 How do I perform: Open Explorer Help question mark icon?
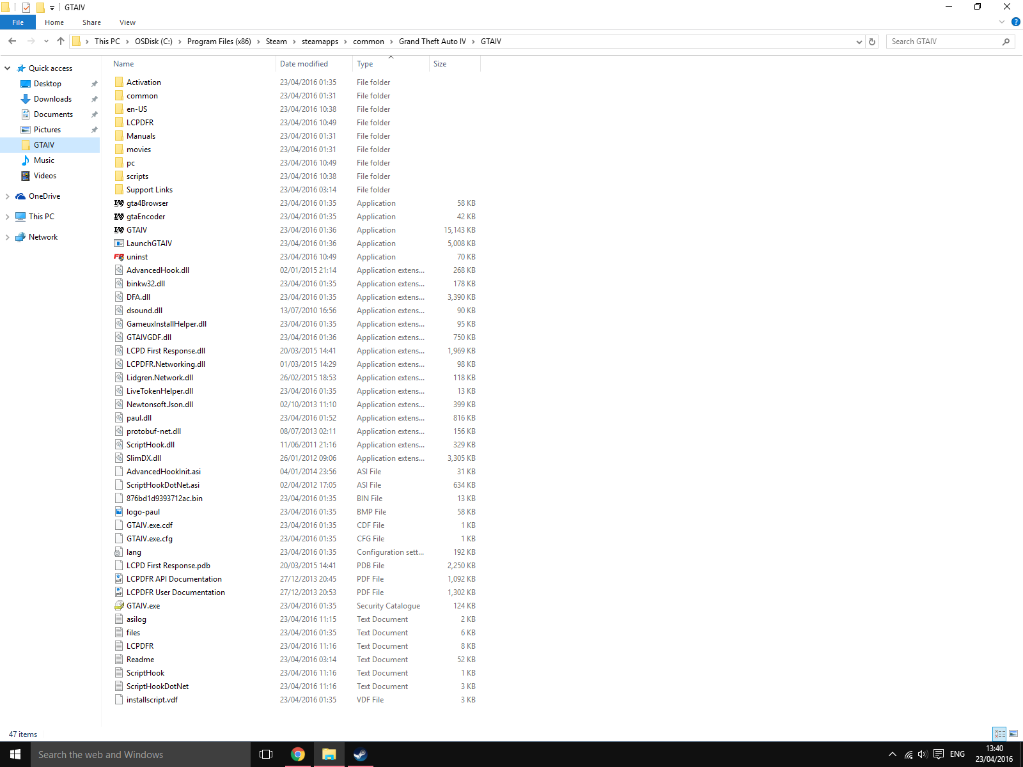pos(1016,22)
